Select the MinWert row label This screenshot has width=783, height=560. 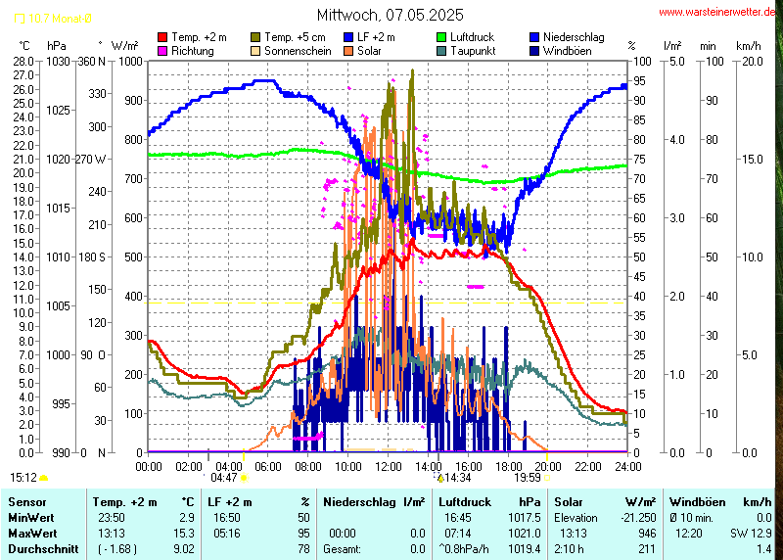coord(31,518)
